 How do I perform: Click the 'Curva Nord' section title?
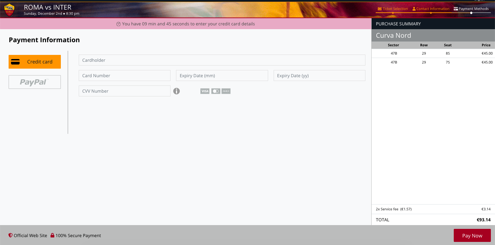394,35
